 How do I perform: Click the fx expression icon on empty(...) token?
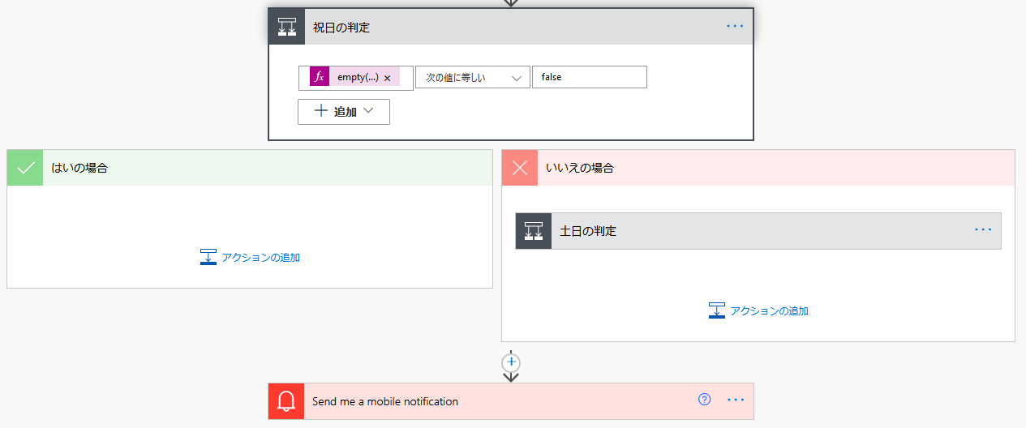point(320,77)
